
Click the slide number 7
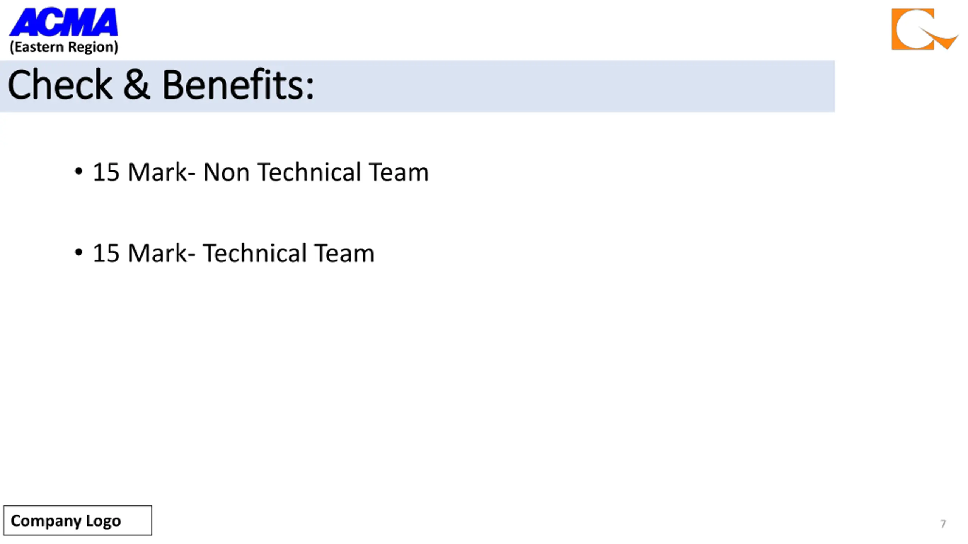(x=943, y=524)
